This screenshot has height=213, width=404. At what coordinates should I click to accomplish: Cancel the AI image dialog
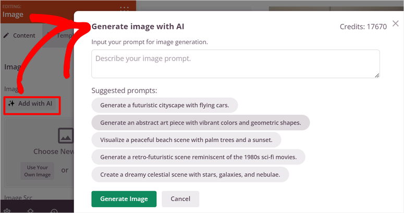180,199
